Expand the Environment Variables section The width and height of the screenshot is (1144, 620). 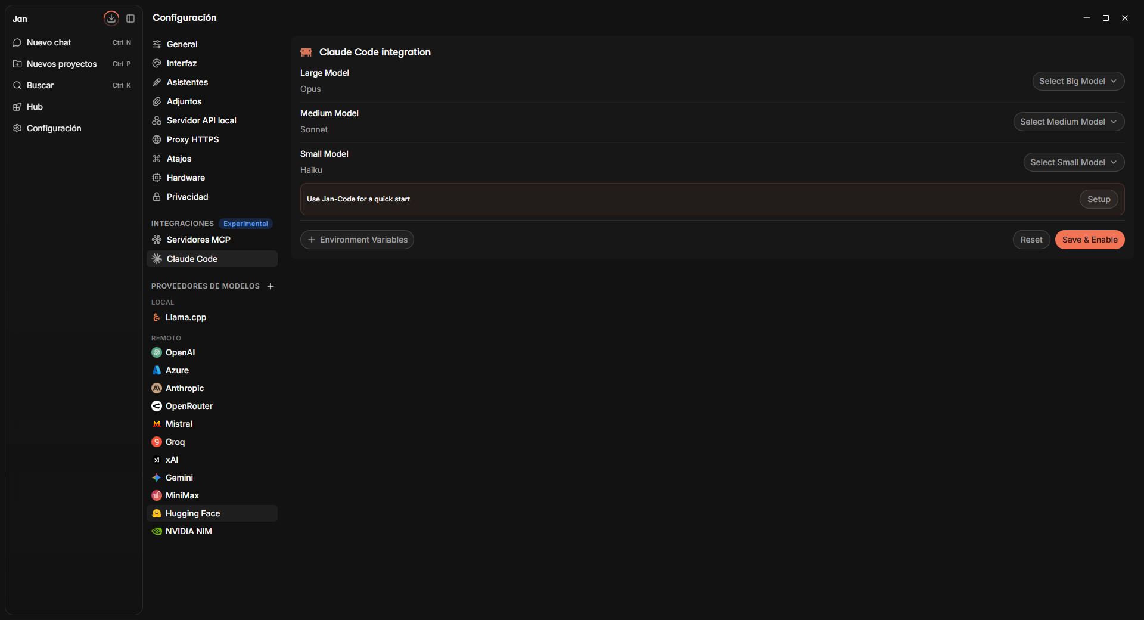pos(357,240)
